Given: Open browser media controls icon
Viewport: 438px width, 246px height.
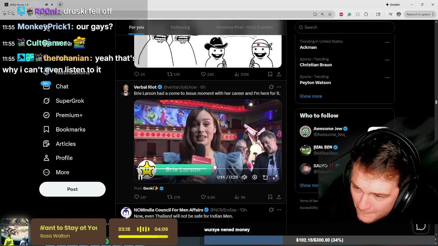Looking at the screenshot, I should (390, 14).
